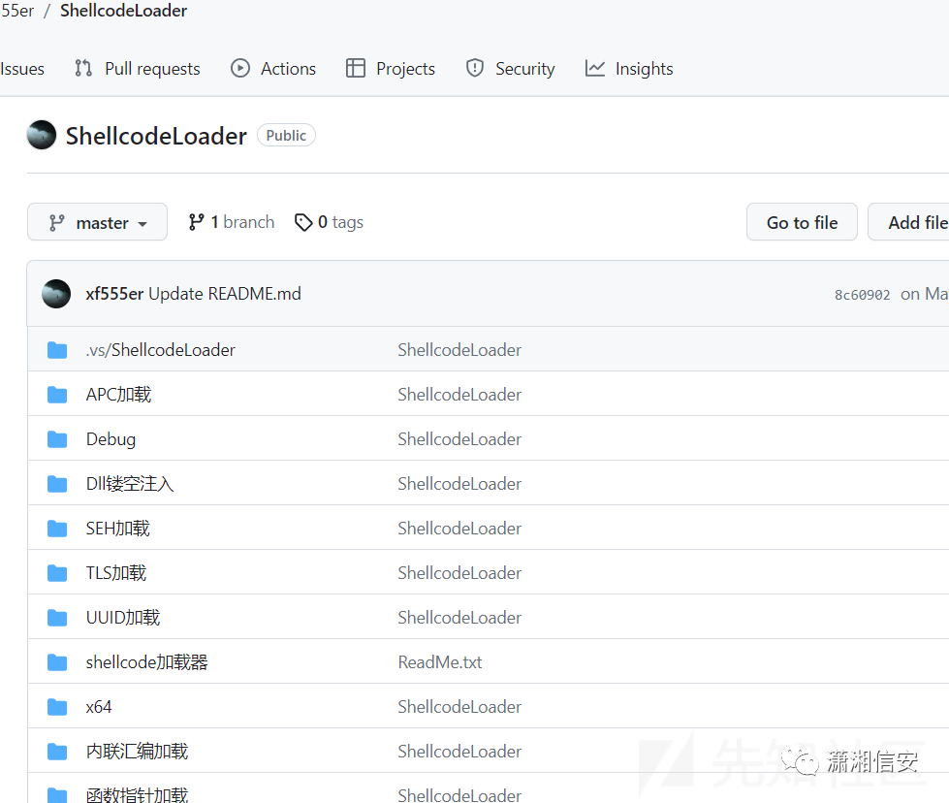Click the pull request icon
Screen dimensions: 949x803
pyautogui.click(x=83, y=69)
